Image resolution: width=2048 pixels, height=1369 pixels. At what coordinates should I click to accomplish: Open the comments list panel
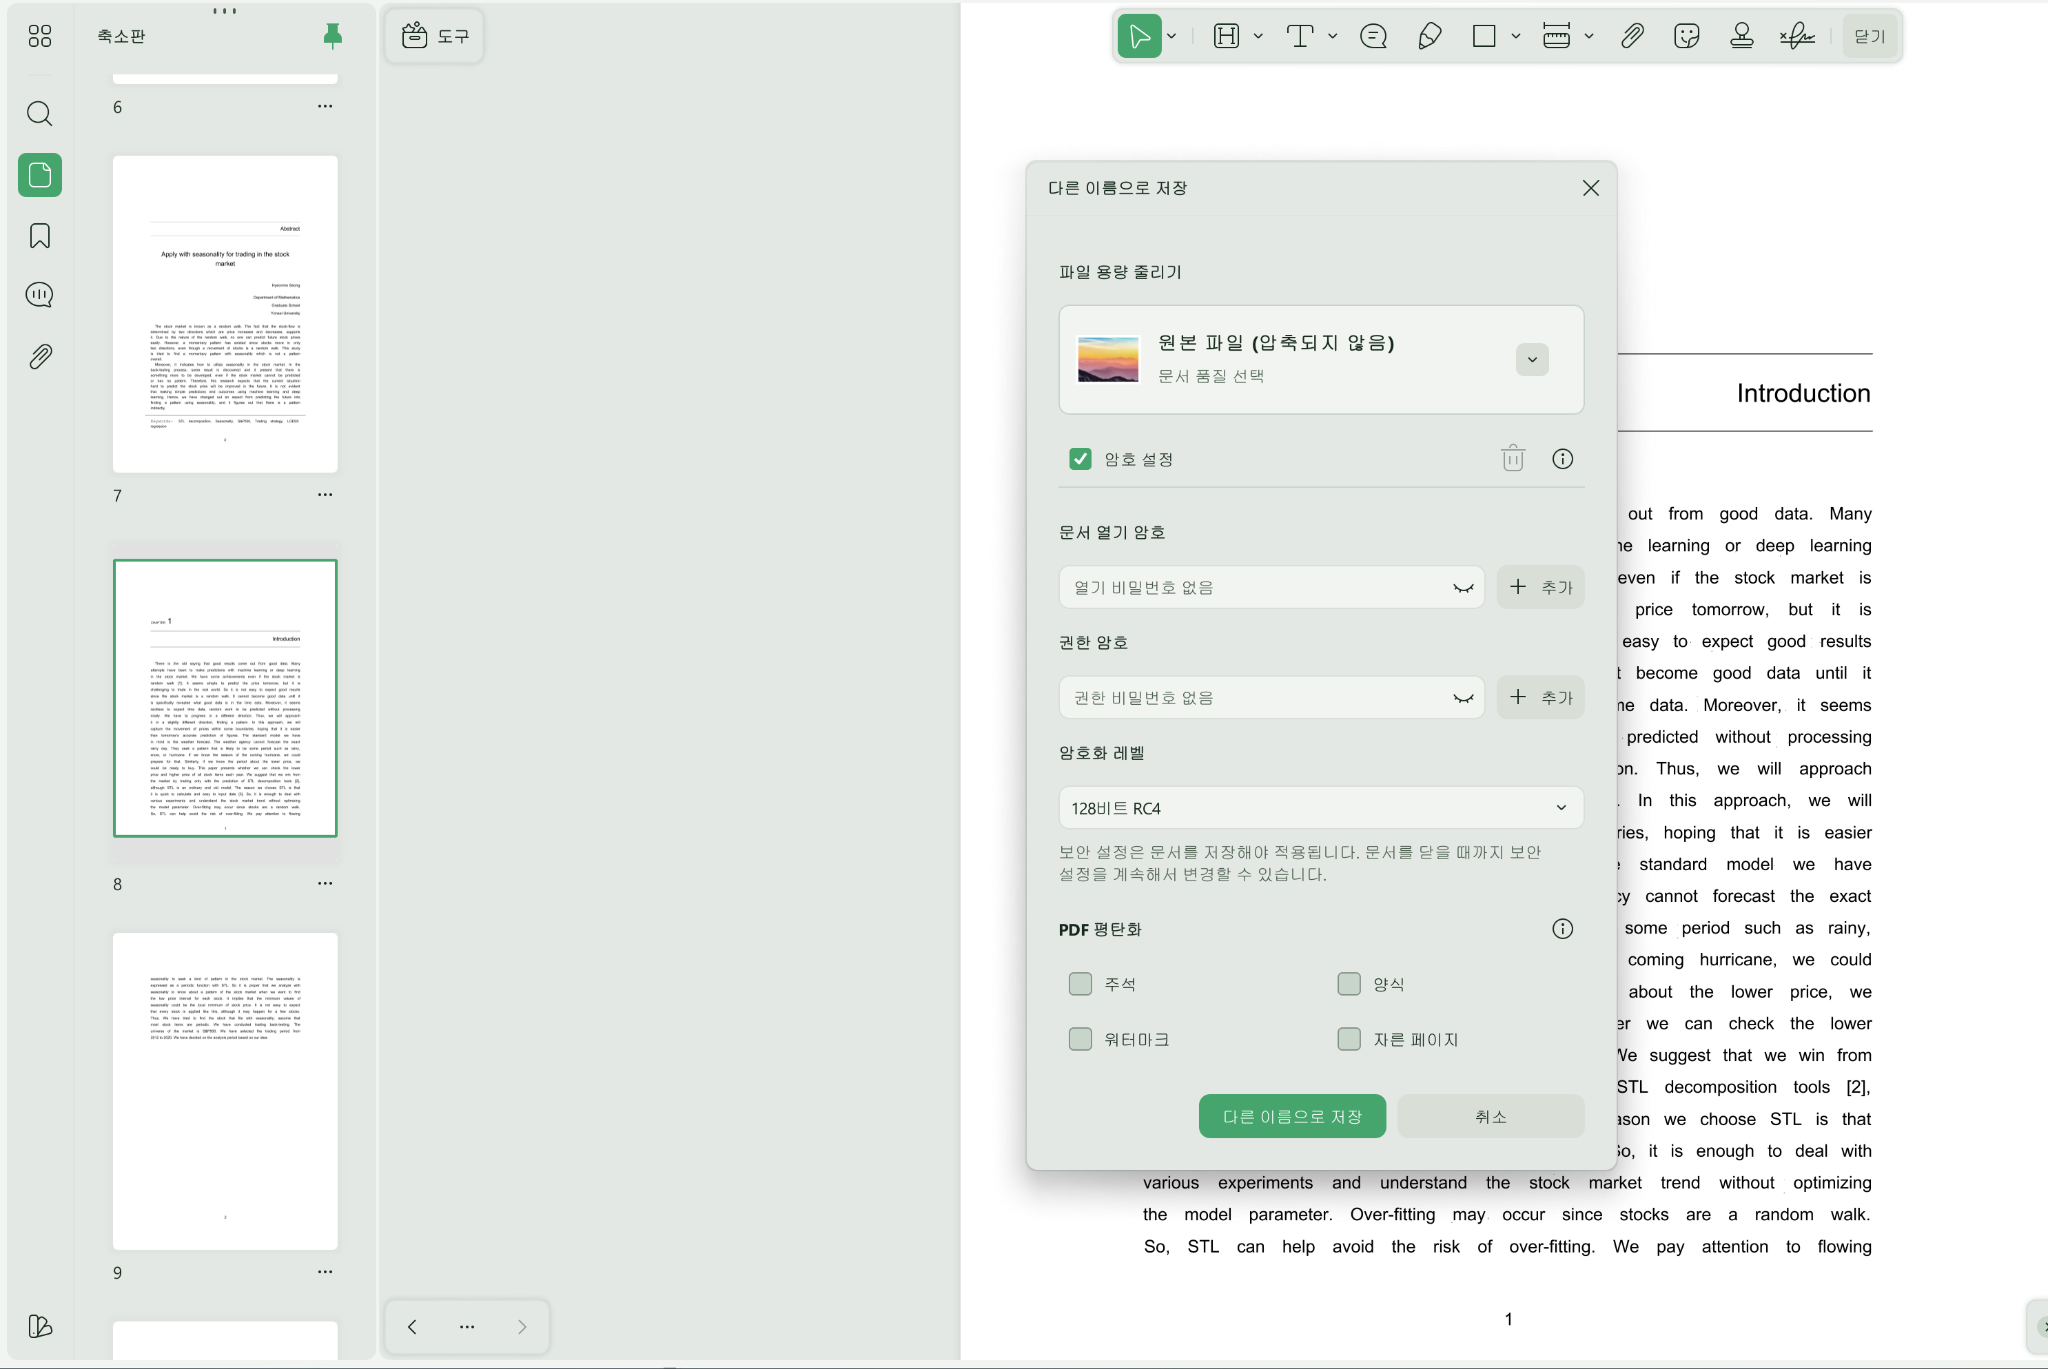pos(39,295)
